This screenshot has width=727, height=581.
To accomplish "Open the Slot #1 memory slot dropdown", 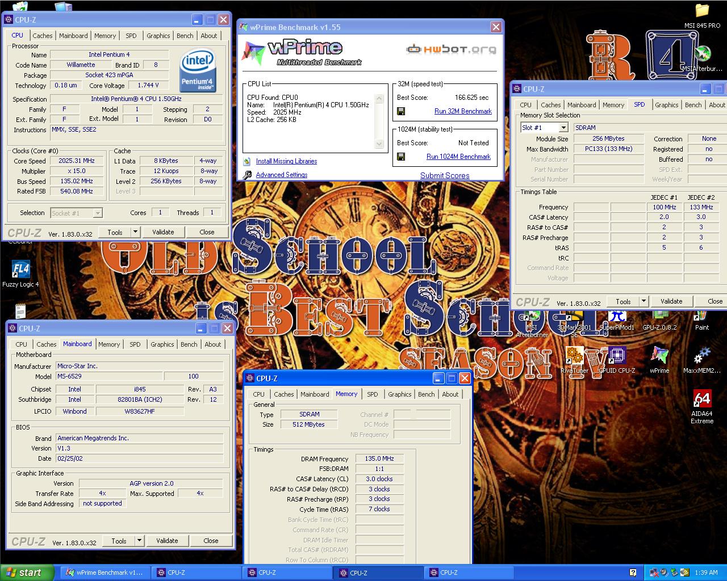I will (x=563, y=128).
